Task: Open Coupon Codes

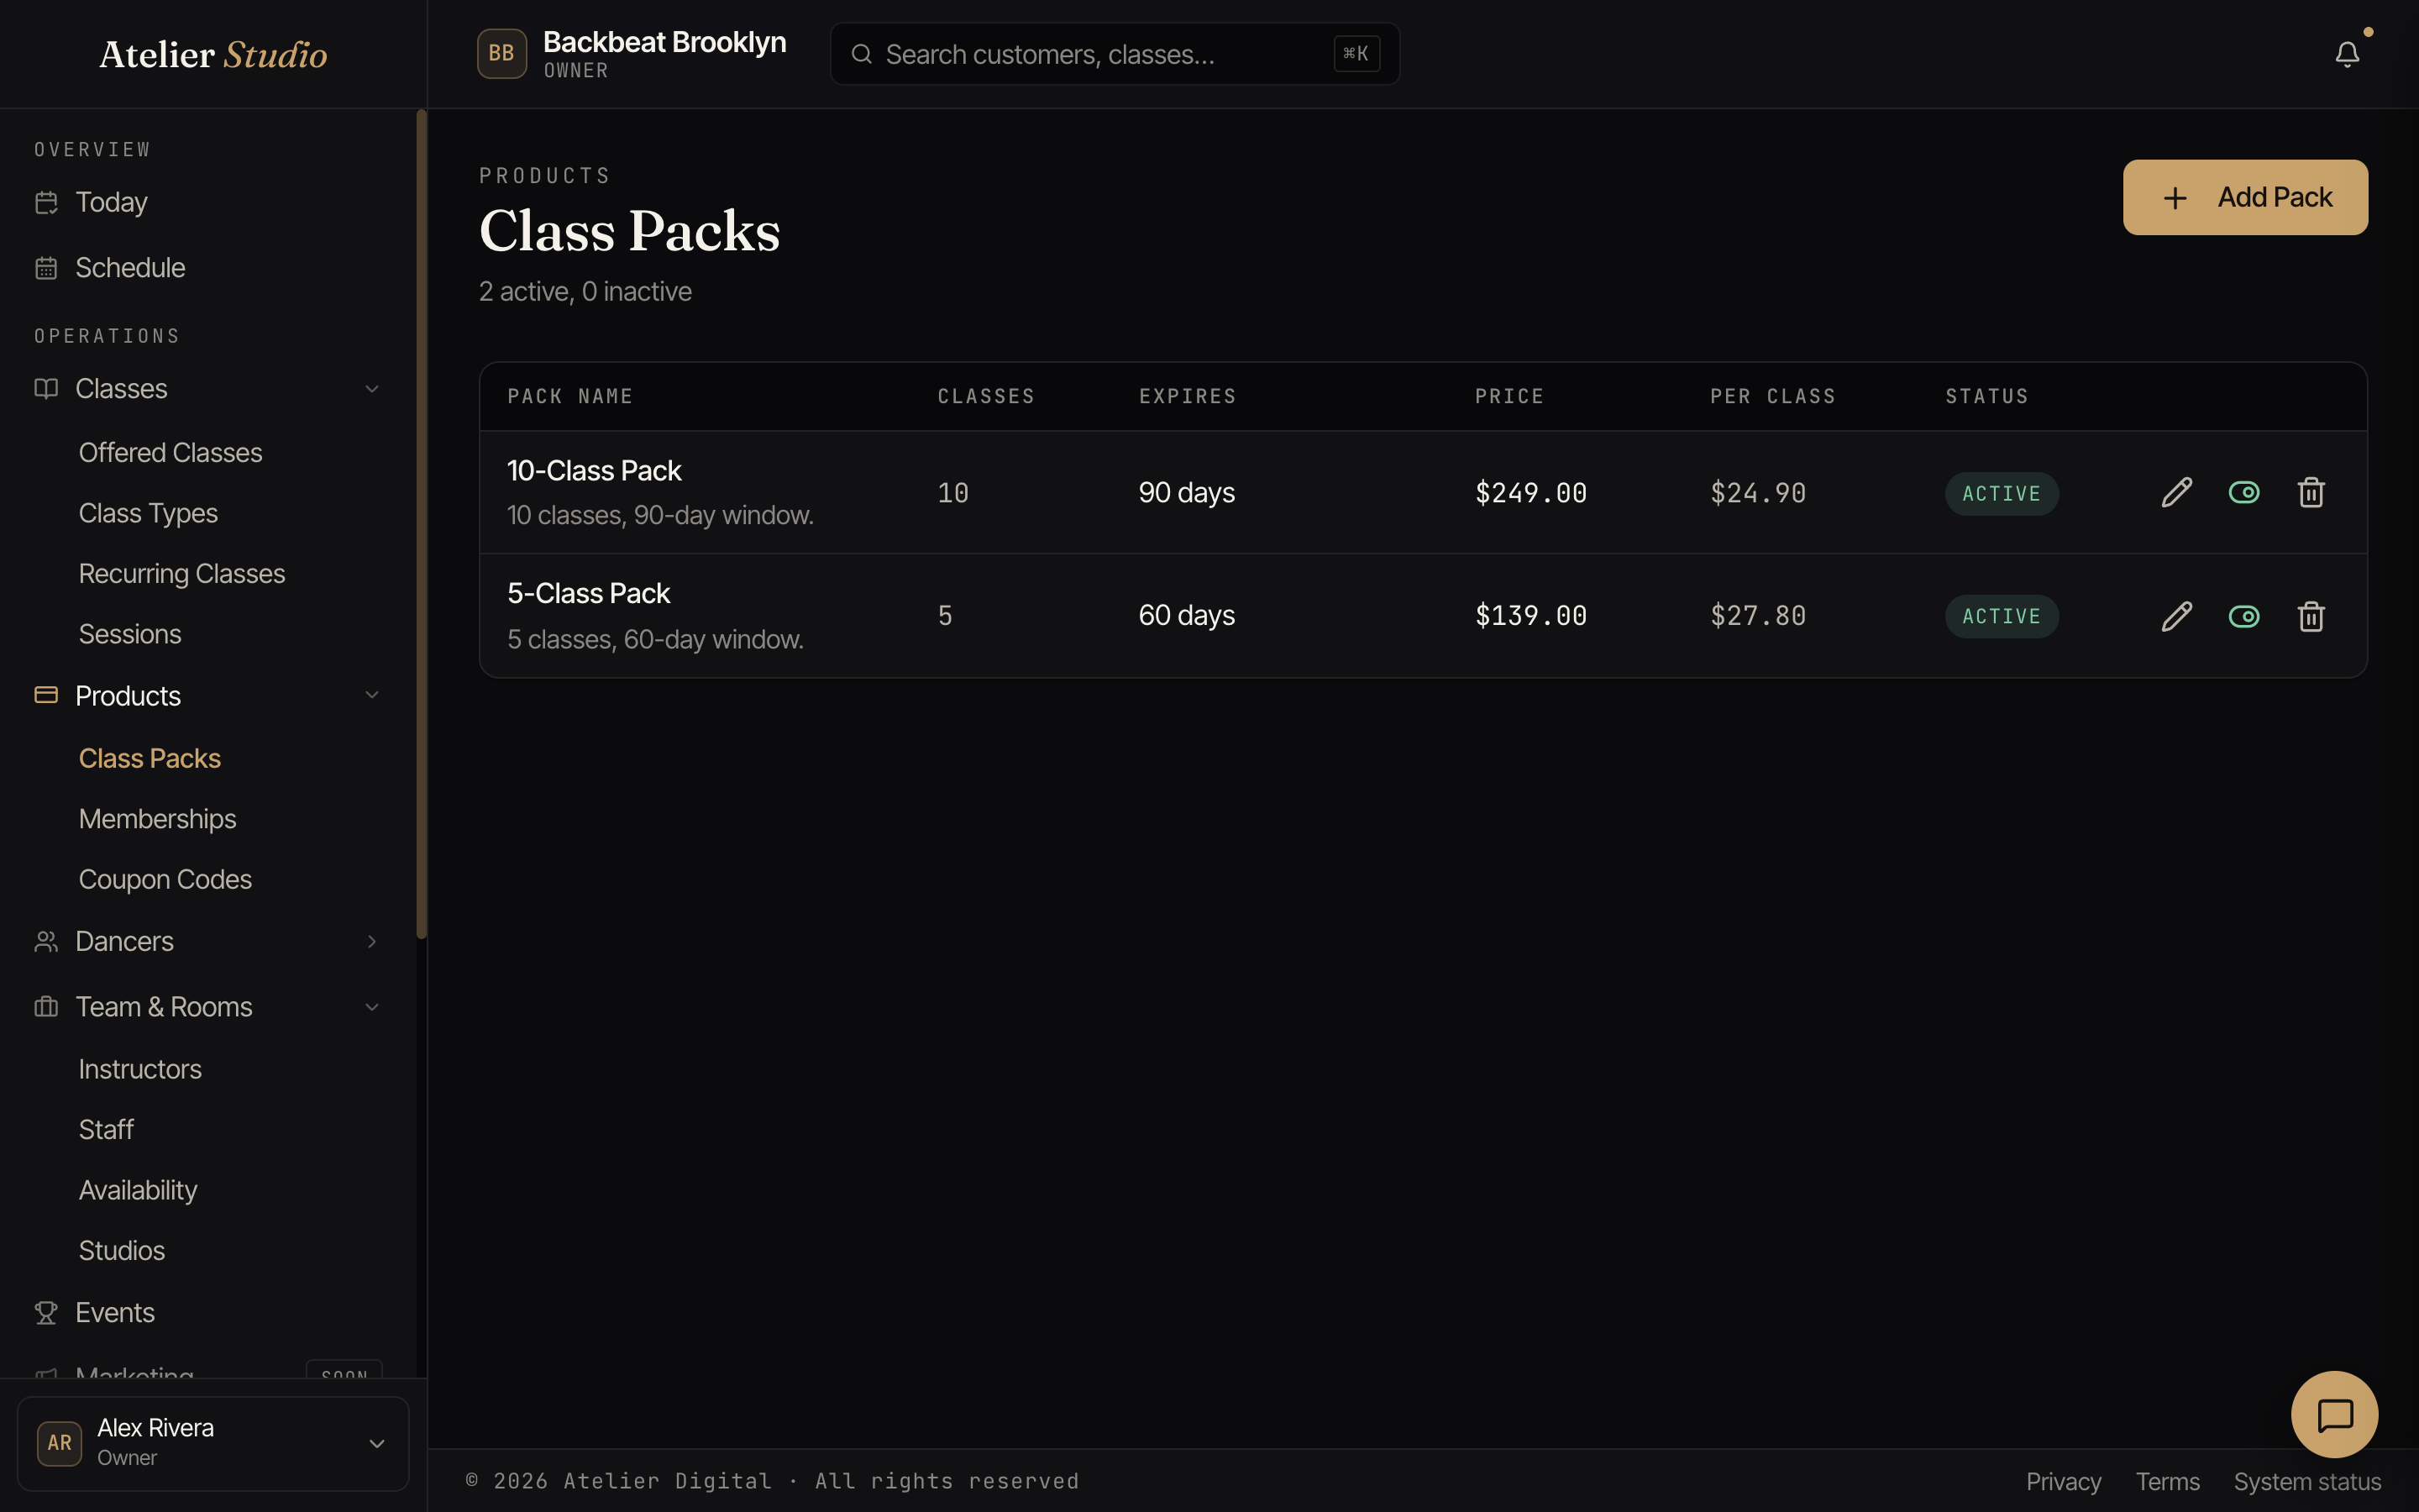Action: tap(165, 879)
